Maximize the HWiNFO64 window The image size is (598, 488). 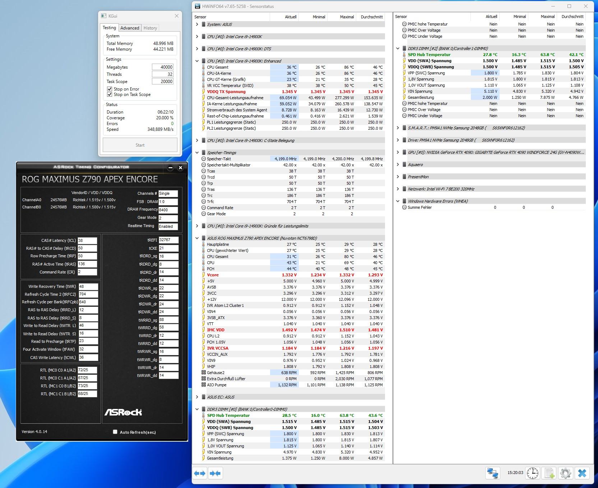pos(569,6)
